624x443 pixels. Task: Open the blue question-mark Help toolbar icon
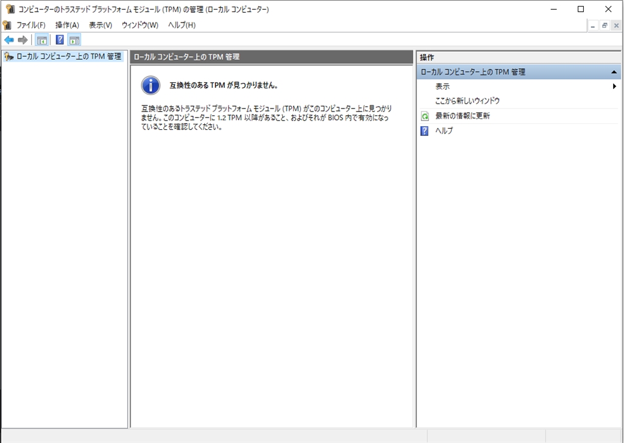(60, 40)
